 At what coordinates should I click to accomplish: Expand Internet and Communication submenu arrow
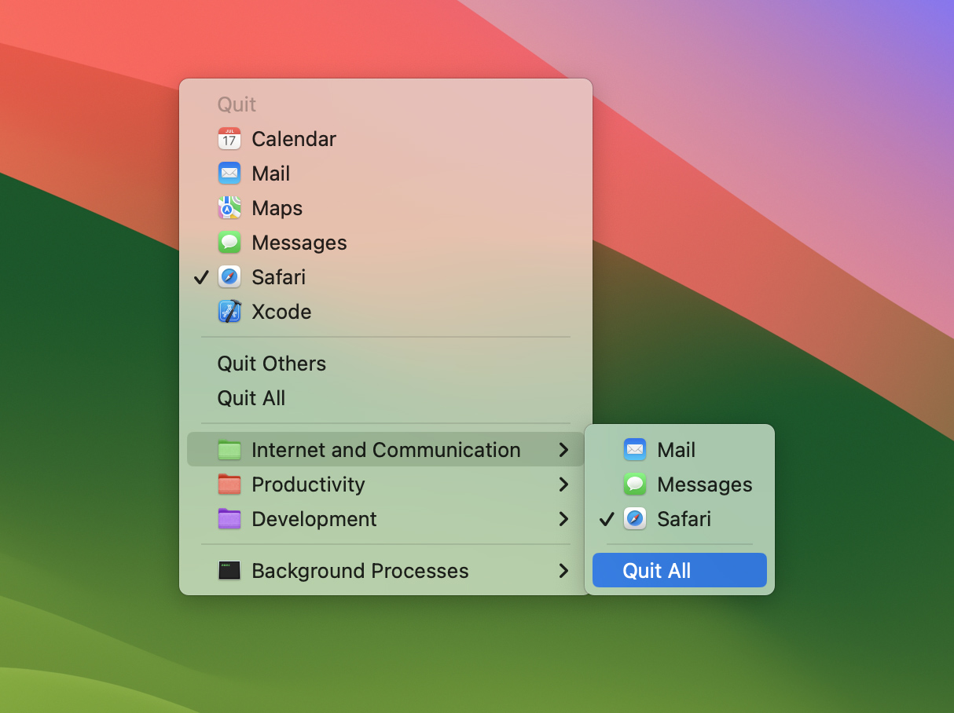pyautogui.click(x=563, y=450)
